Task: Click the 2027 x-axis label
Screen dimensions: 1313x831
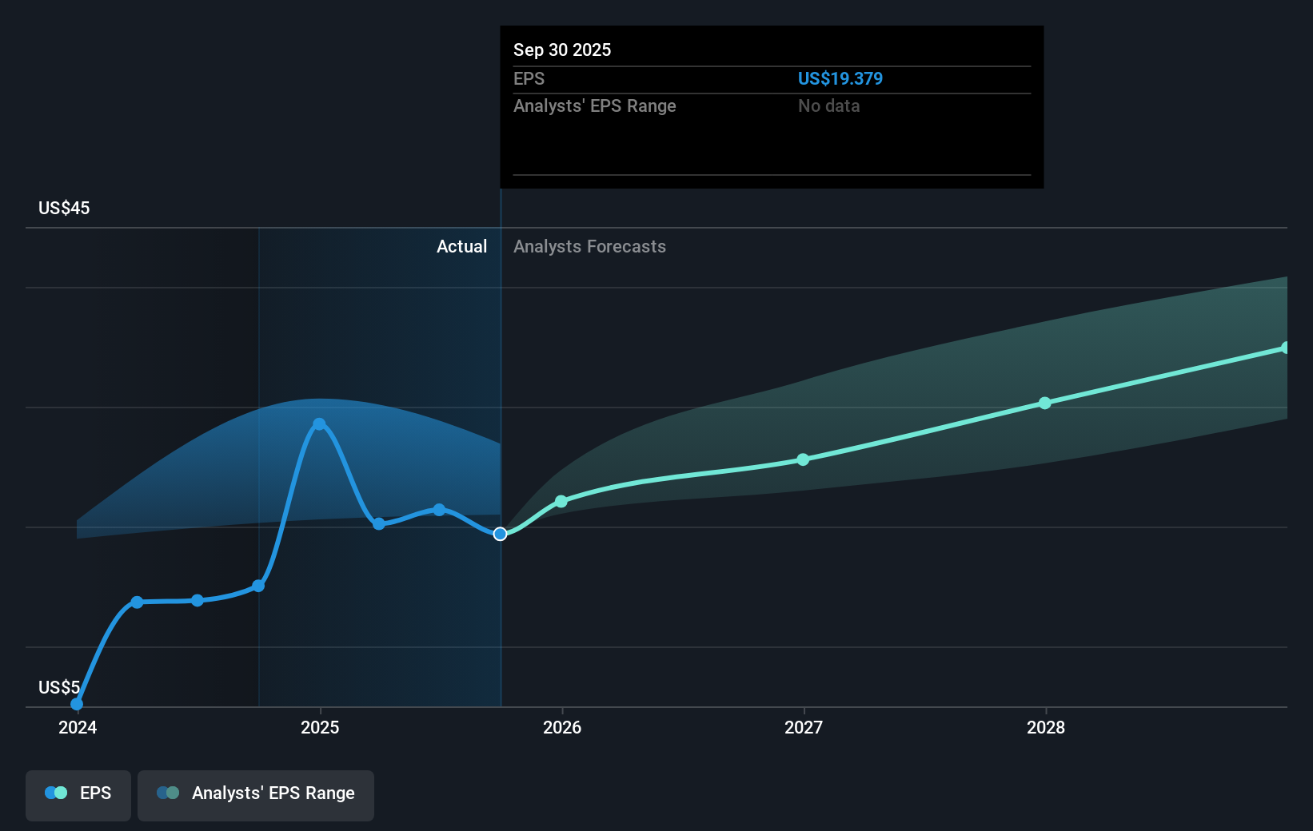Action: pos(804,727)
